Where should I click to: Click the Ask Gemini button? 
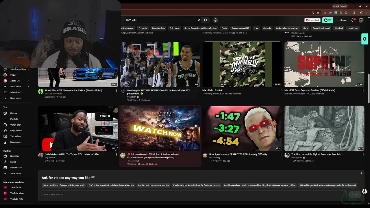[339, 6]
